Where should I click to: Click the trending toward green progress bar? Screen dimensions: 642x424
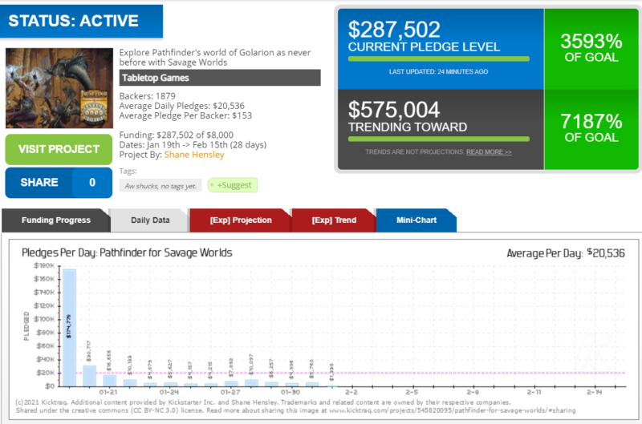pos(438,139)
